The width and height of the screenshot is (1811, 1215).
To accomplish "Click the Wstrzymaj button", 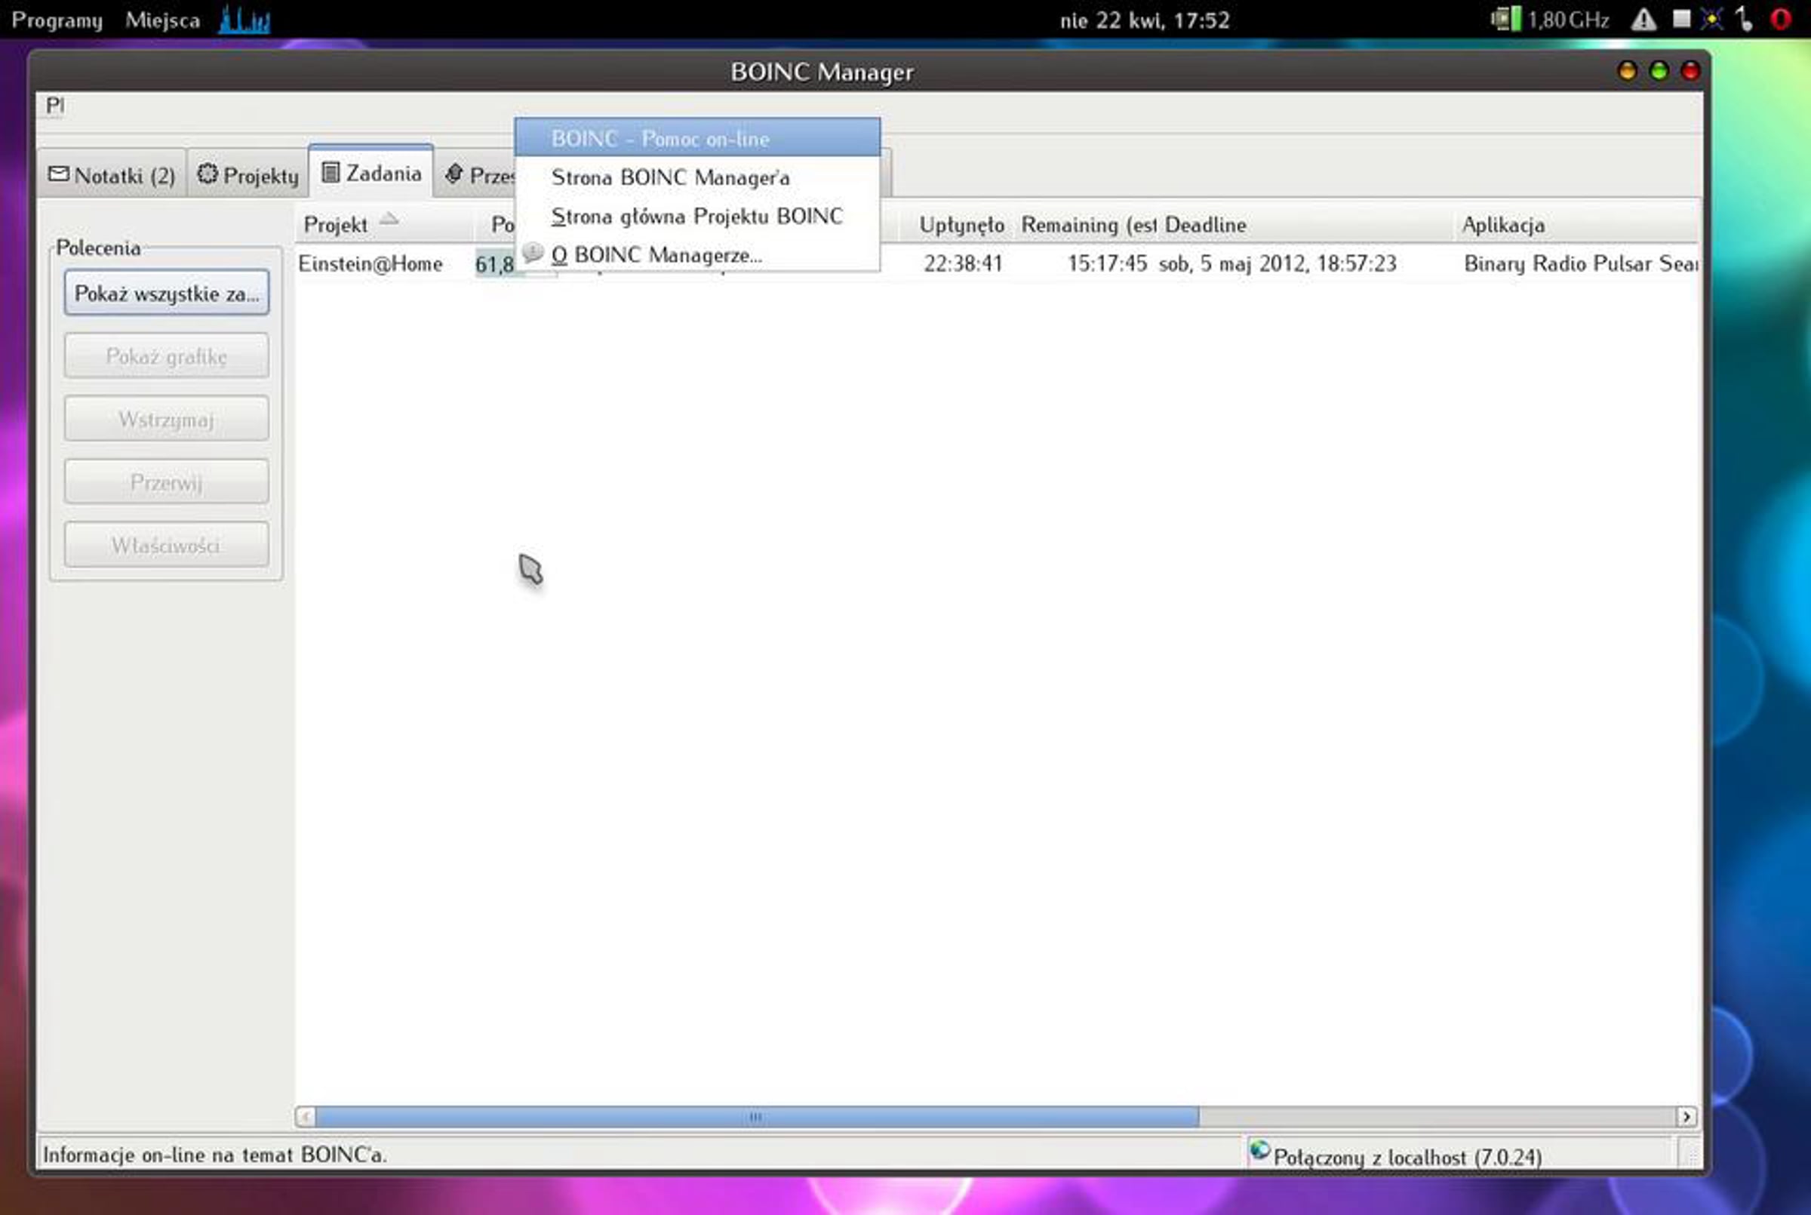I will [x=167, y=419].
